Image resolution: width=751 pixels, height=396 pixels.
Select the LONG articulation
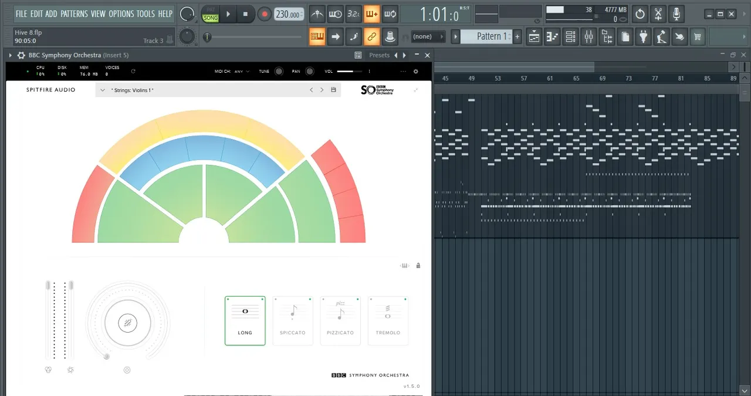point(245,321)
